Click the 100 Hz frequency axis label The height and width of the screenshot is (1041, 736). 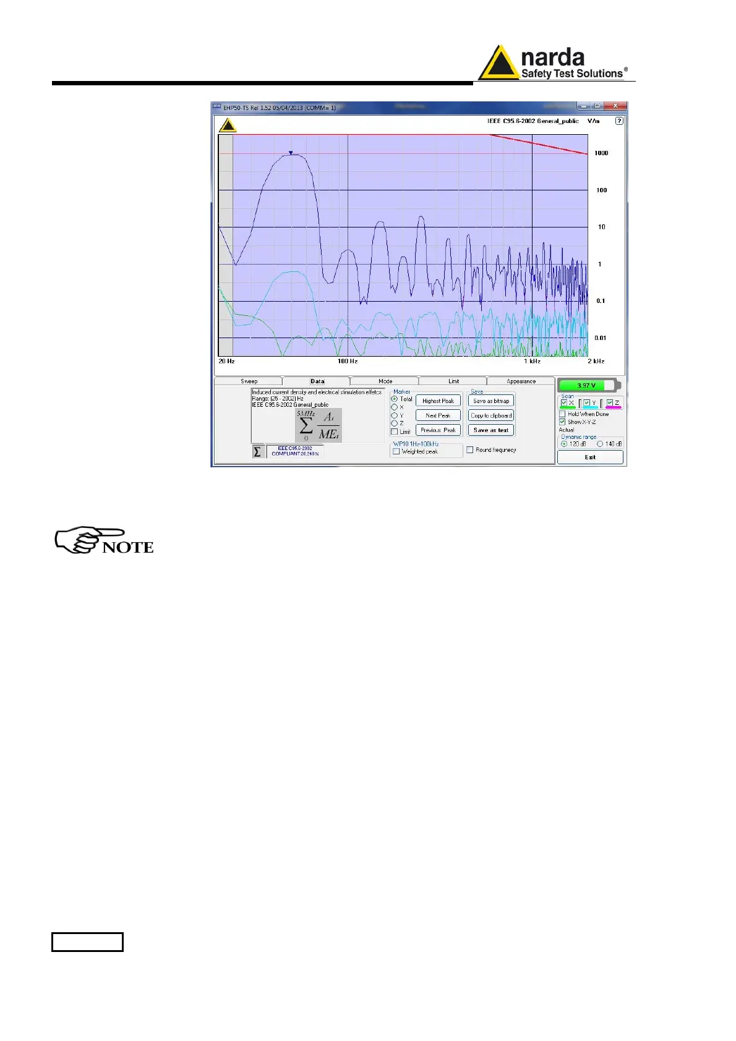pyautogui.click(x=347, y=361)
